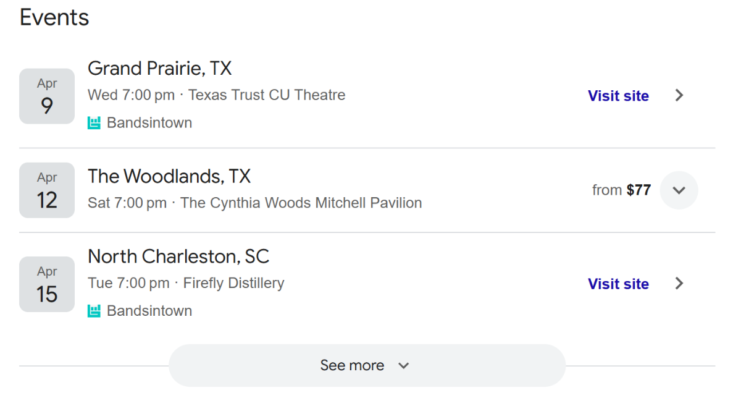741x398 pixels.
Task: Click the Events section heading
Action: [54, 17]
